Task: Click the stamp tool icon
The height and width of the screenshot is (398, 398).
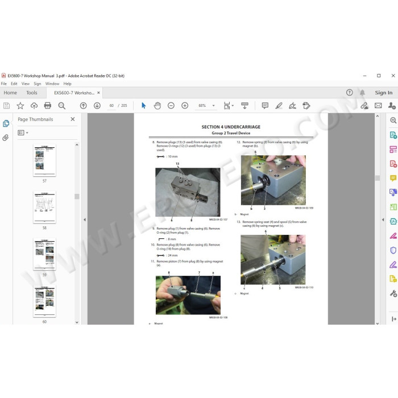Action: pyautogui.click(x=306, y=106)
